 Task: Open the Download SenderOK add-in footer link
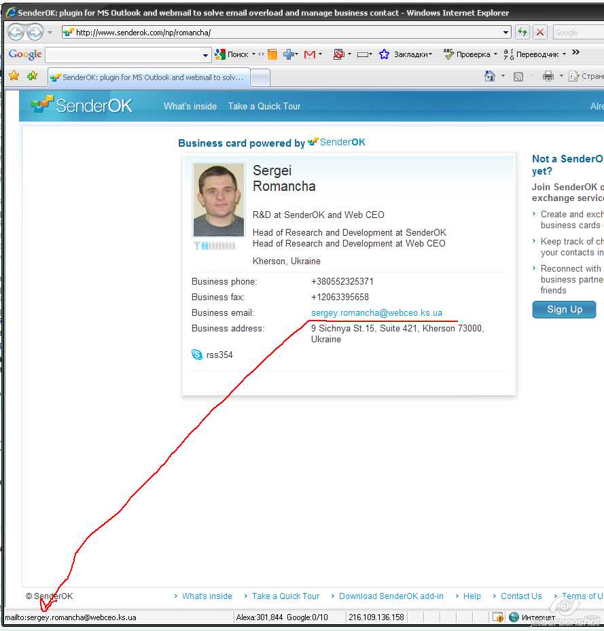(x=391, y=596)
